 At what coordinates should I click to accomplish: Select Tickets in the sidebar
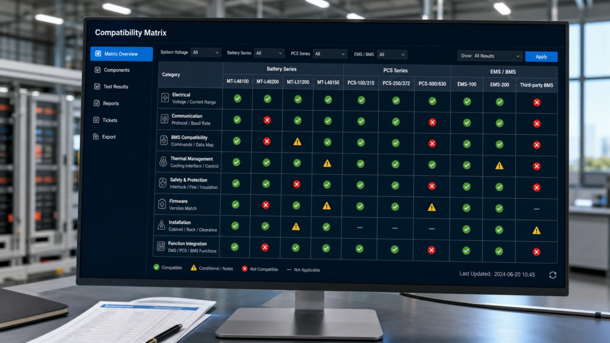point(106,120)
